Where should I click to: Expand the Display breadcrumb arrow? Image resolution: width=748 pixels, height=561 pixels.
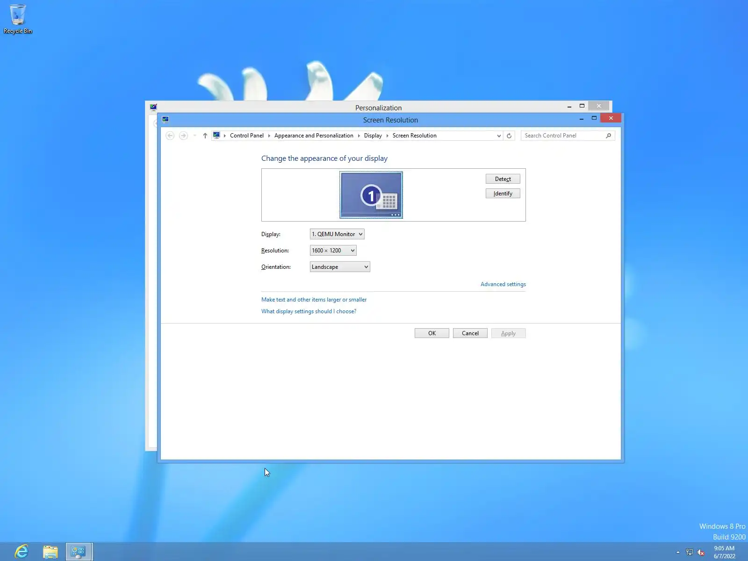point(387,136)
